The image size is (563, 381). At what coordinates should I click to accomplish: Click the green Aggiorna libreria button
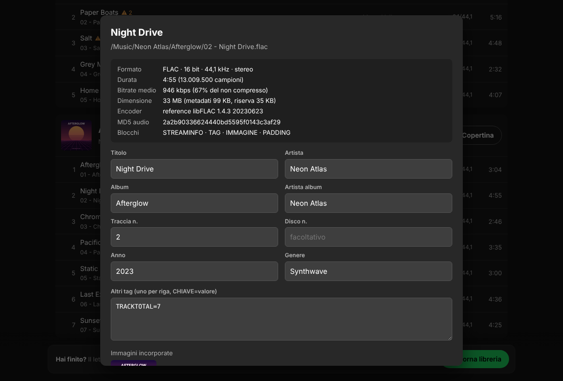point(485,359)
